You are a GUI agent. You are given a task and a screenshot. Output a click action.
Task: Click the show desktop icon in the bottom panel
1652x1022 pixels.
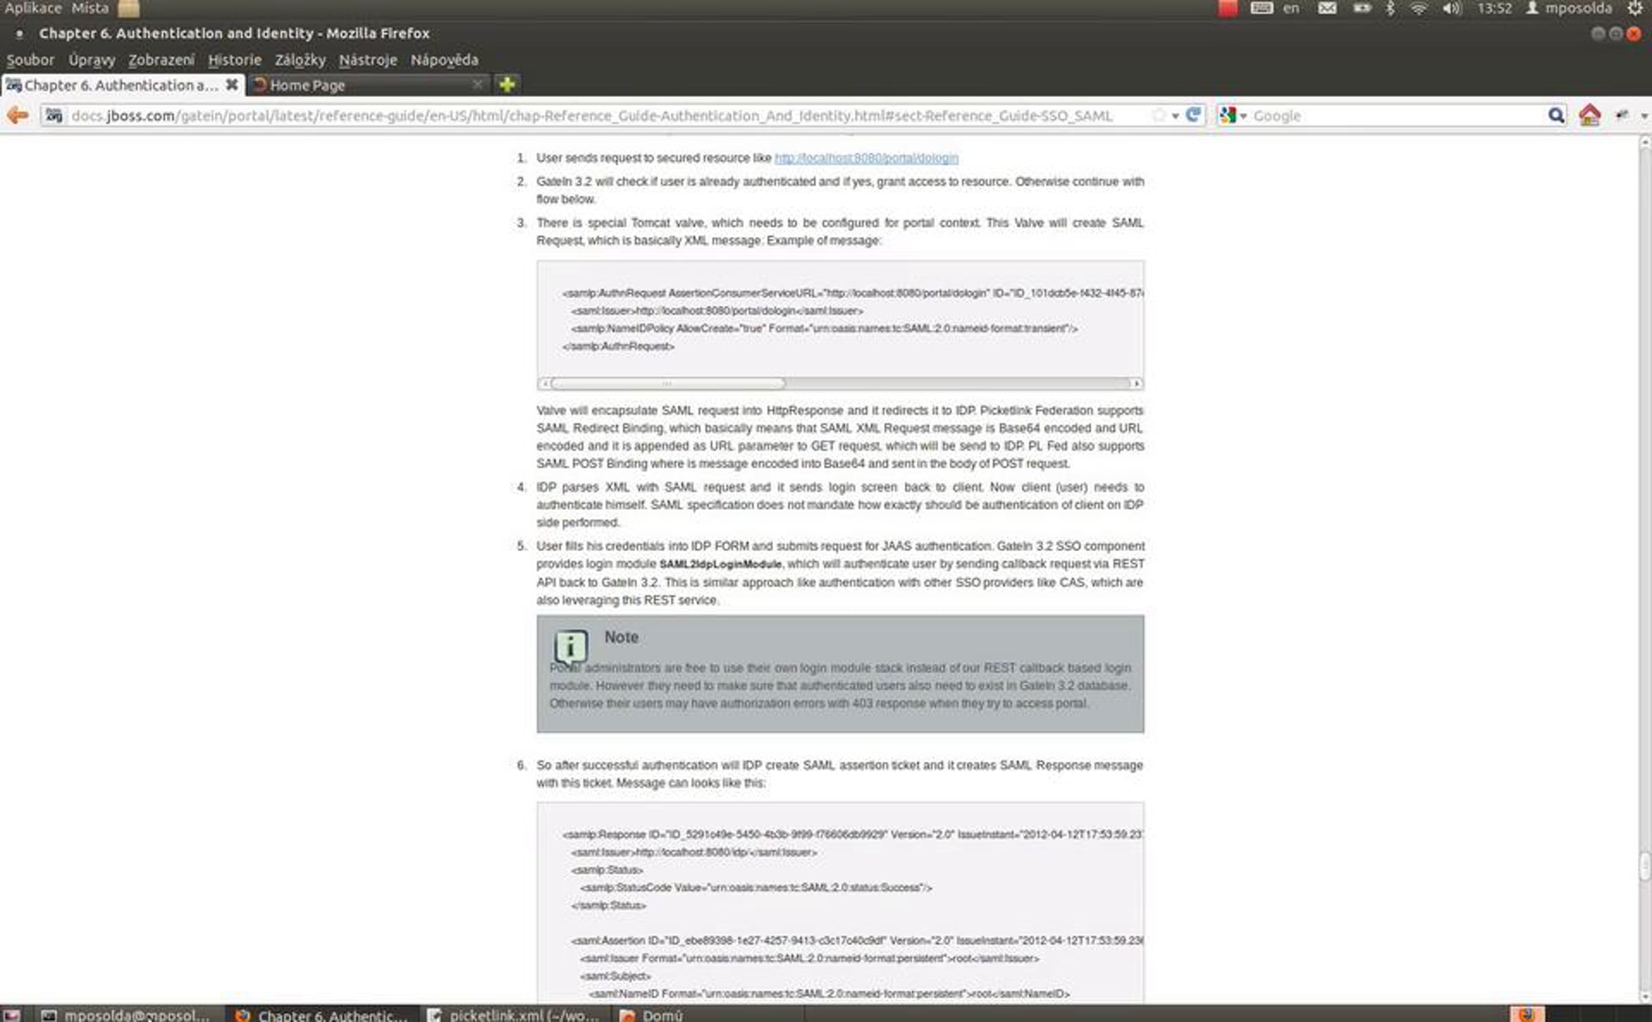12,1014
